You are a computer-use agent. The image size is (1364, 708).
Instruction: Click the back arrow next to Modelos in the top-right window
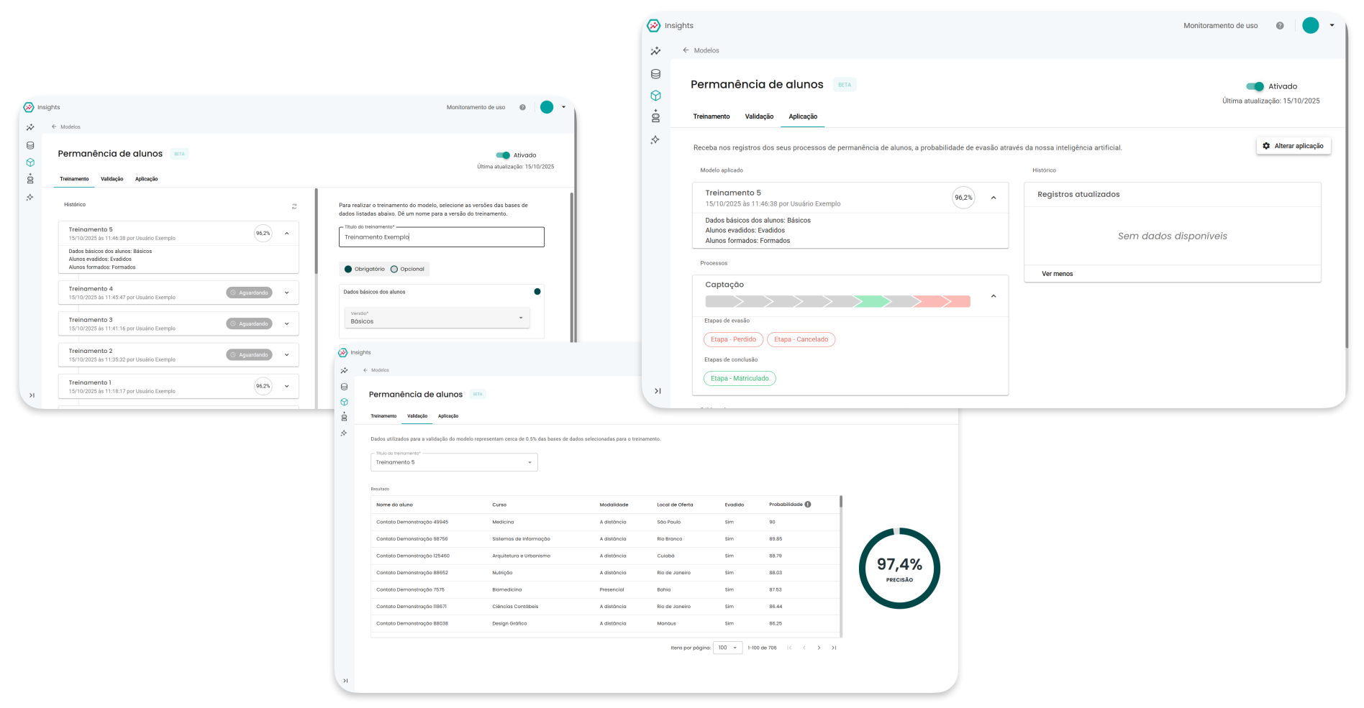click(686, 50)
